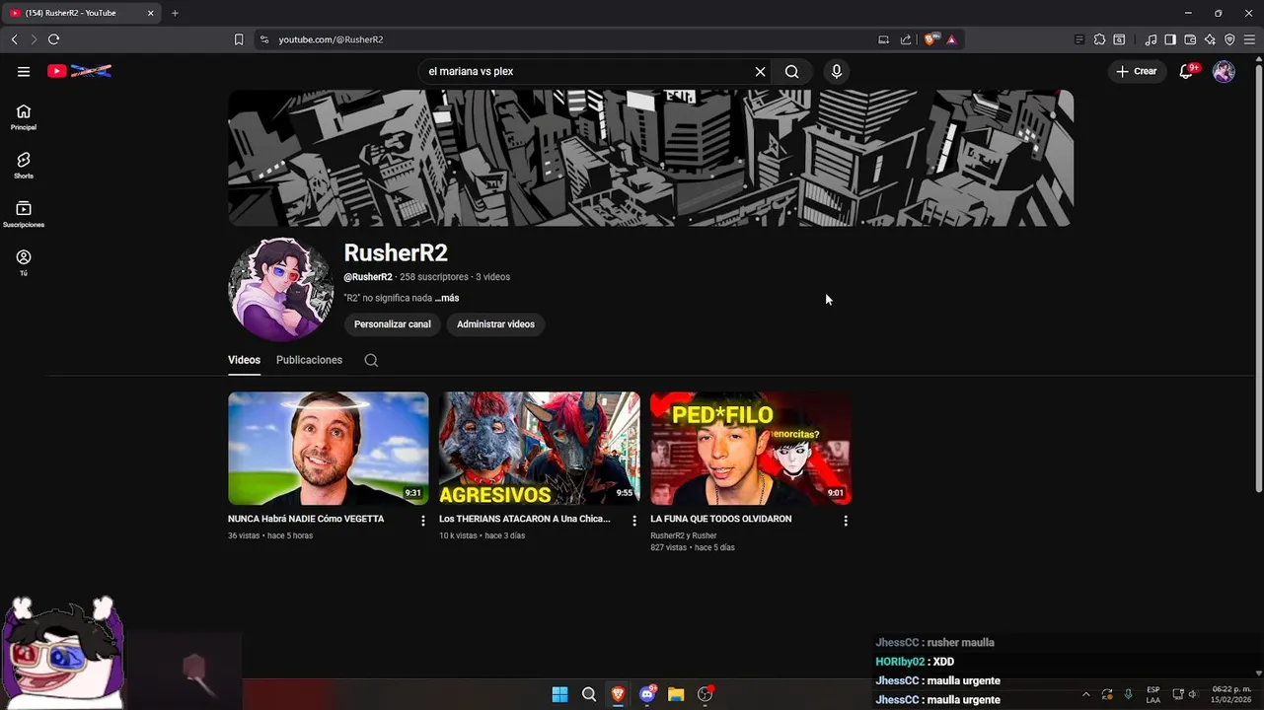Select the RusherR2 - YouTube tab
Viewport: 1264px width, 710px height.
coord(79,13)
